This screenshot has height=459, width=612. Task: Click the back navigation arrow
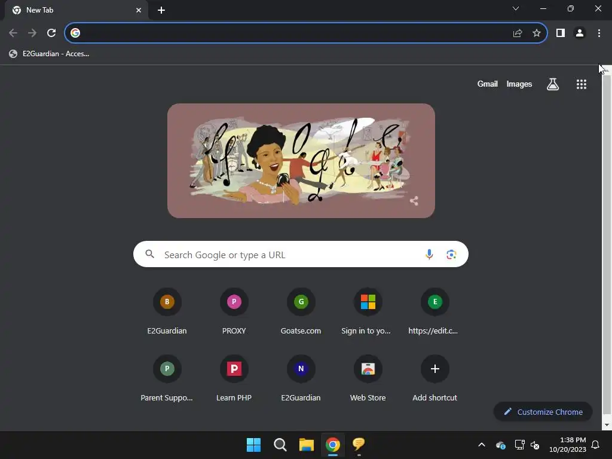tap(13, 33)
